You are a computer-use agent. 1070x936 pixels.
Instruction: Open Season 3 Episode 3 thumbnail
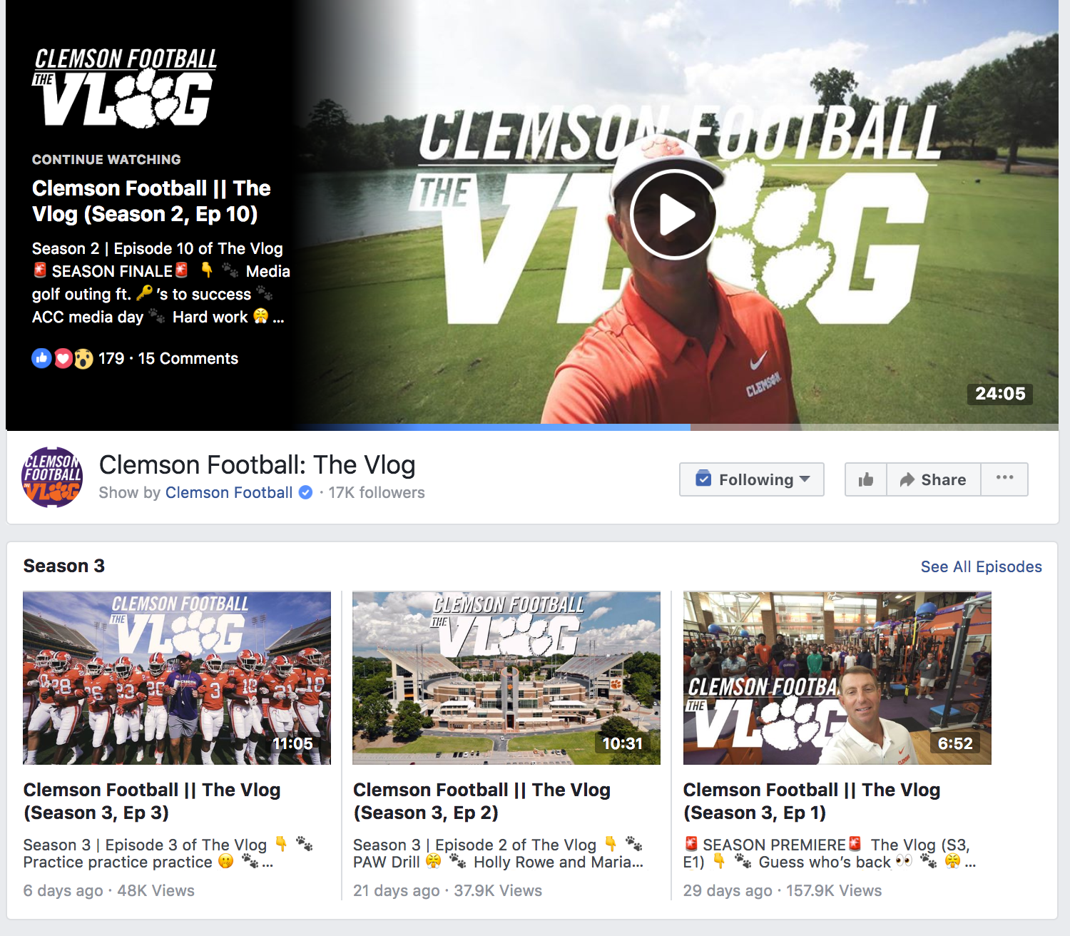[177, 678]
